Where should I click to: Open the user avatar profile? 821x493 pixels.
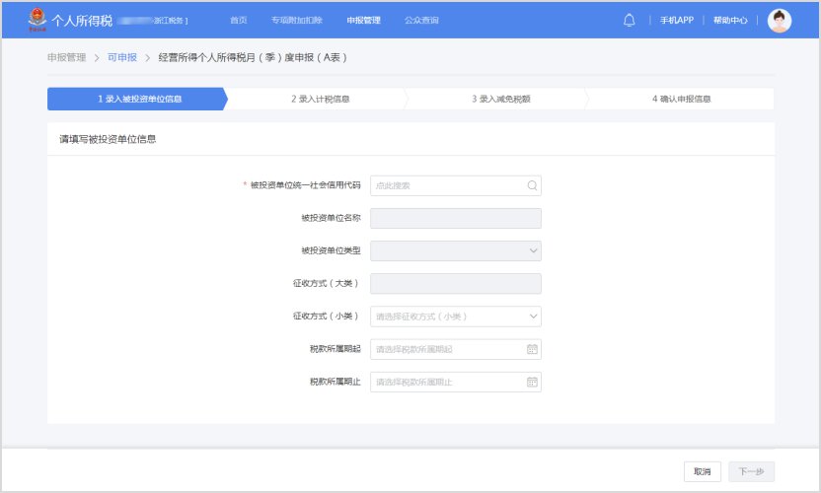[780, 21]
